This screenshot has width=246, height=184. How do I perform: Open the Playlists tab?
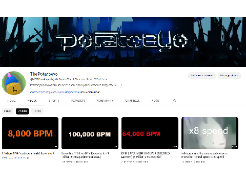(x=78, y=101)
